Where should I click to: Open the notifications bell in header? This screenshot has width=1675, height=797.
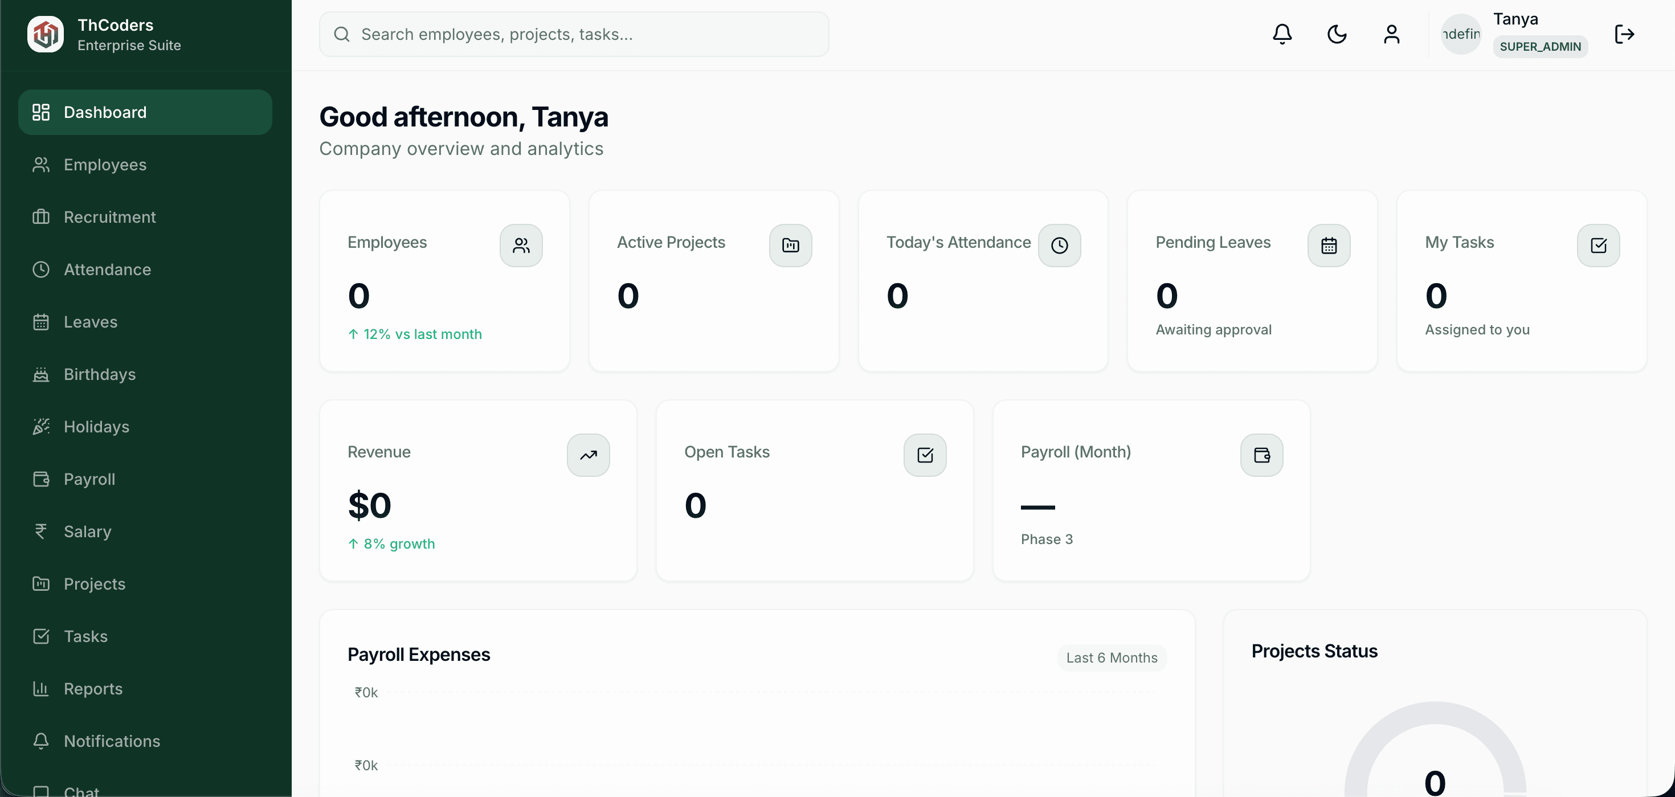[1282, 34]
